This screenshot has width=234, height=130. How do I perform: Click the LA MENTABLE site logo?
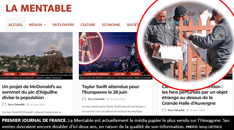(x=39, y=8)
